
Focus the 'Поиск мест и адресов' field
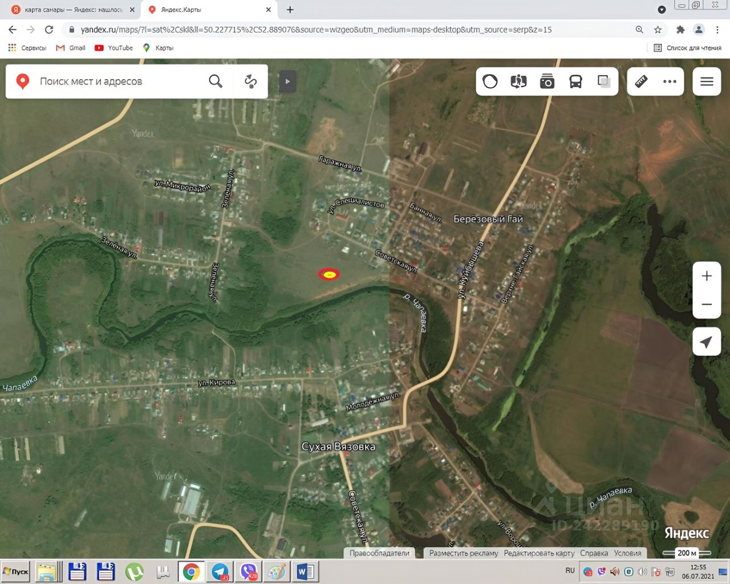[x=120, y=82]
